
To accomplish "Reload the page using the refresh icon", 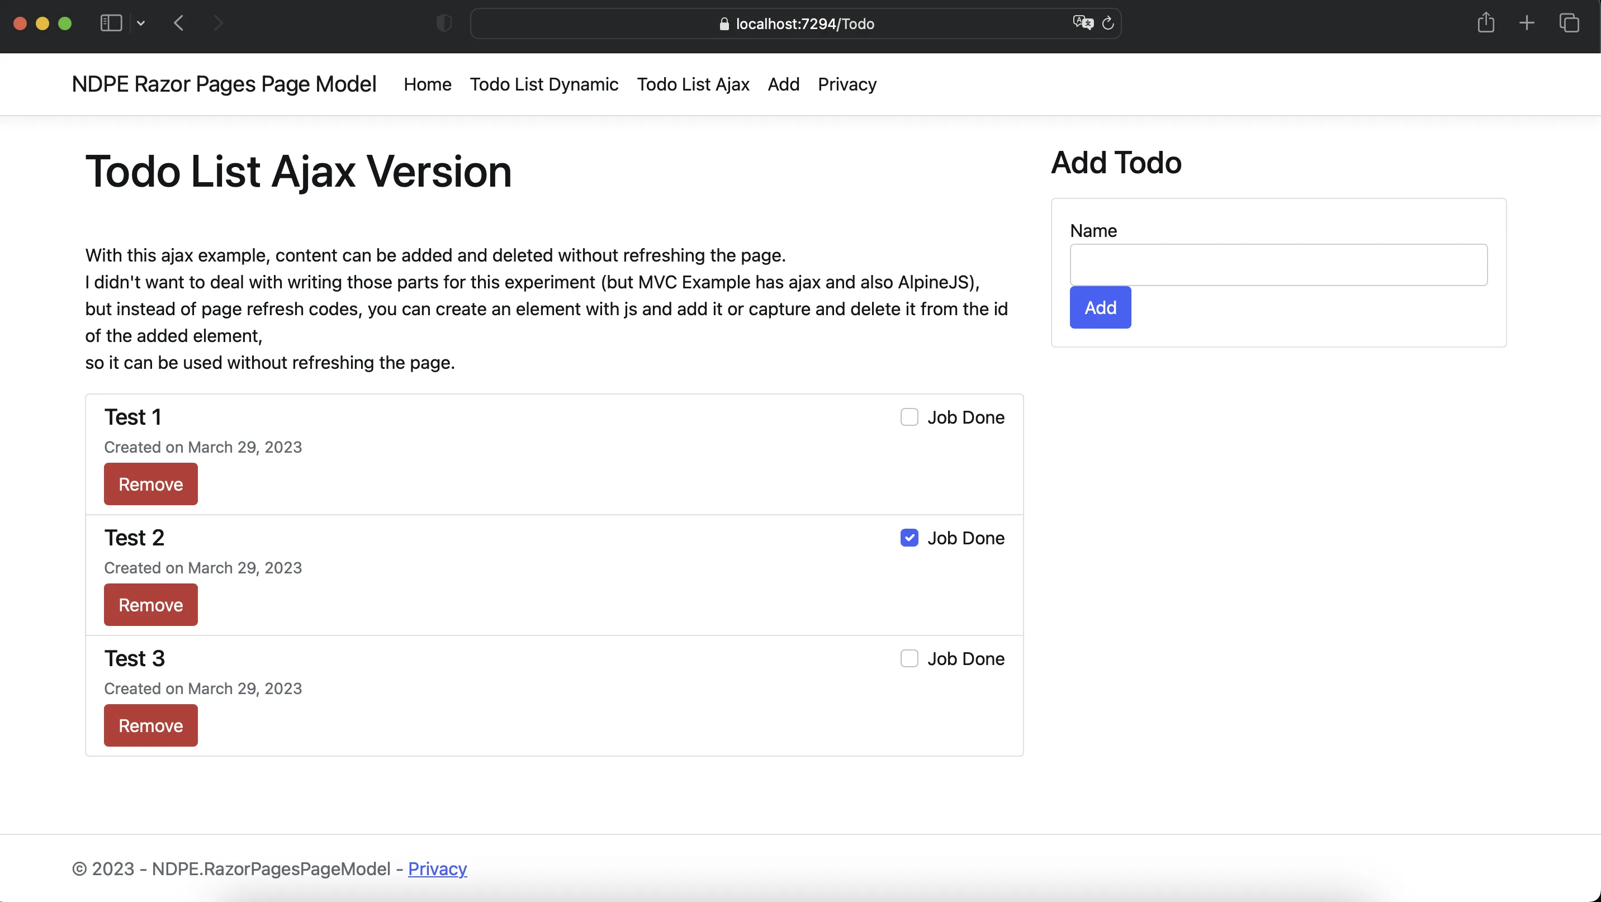I will 1108,23.
